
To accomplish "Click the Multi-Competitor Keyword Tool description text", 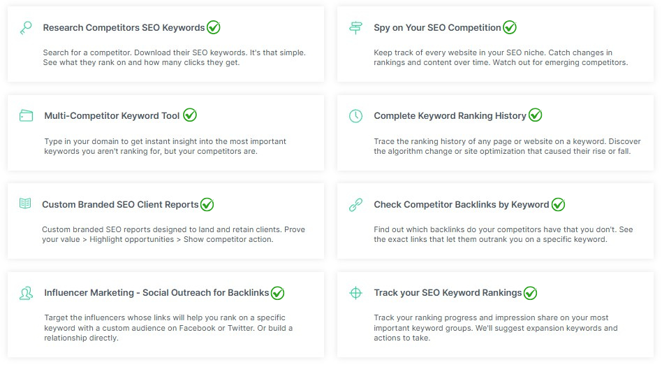I will click(x=165, y=146).
